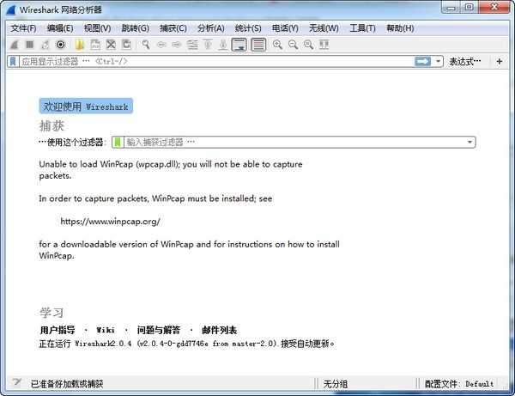The width and height of the screenshot is (515, 396).
Task: Click in the display filter input field
Action: point(216,62)
